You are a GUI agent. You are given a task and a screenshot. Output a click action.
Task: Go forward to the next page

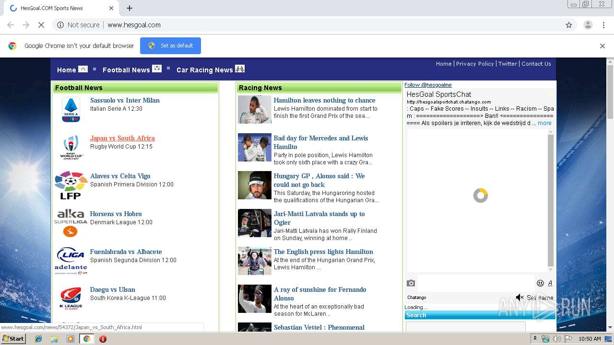26,25
